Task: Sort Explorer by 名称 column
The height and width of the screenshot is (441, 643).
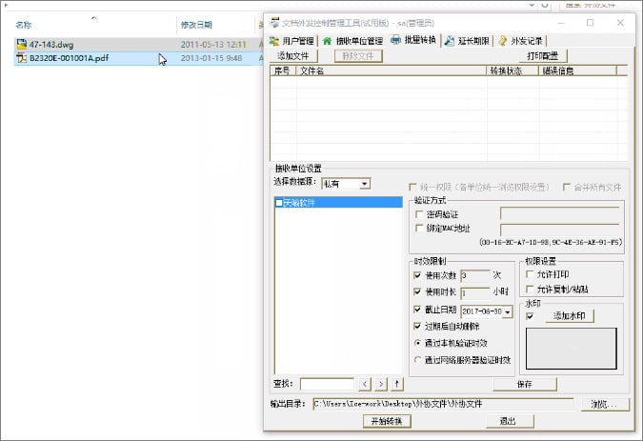Action: tap(24, 25)
